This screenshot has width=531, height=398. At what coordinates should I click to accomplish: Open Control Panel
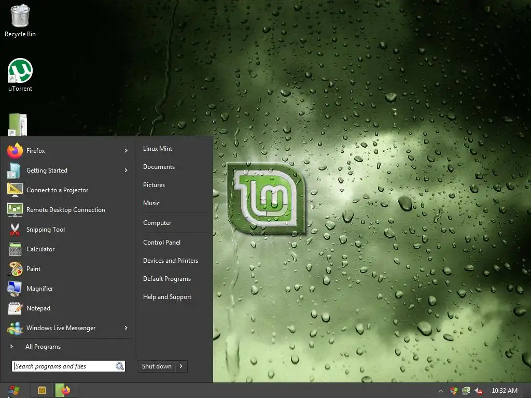[x=162, y=243]
